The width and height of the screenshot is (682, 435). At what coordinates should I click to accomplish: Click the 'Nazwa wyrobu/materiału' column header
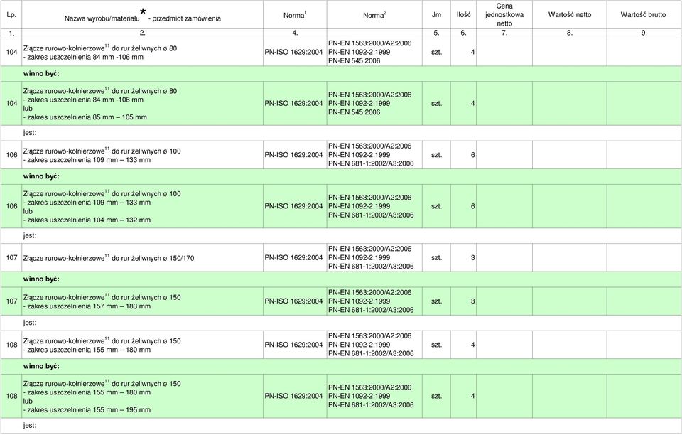coord(142,15)
